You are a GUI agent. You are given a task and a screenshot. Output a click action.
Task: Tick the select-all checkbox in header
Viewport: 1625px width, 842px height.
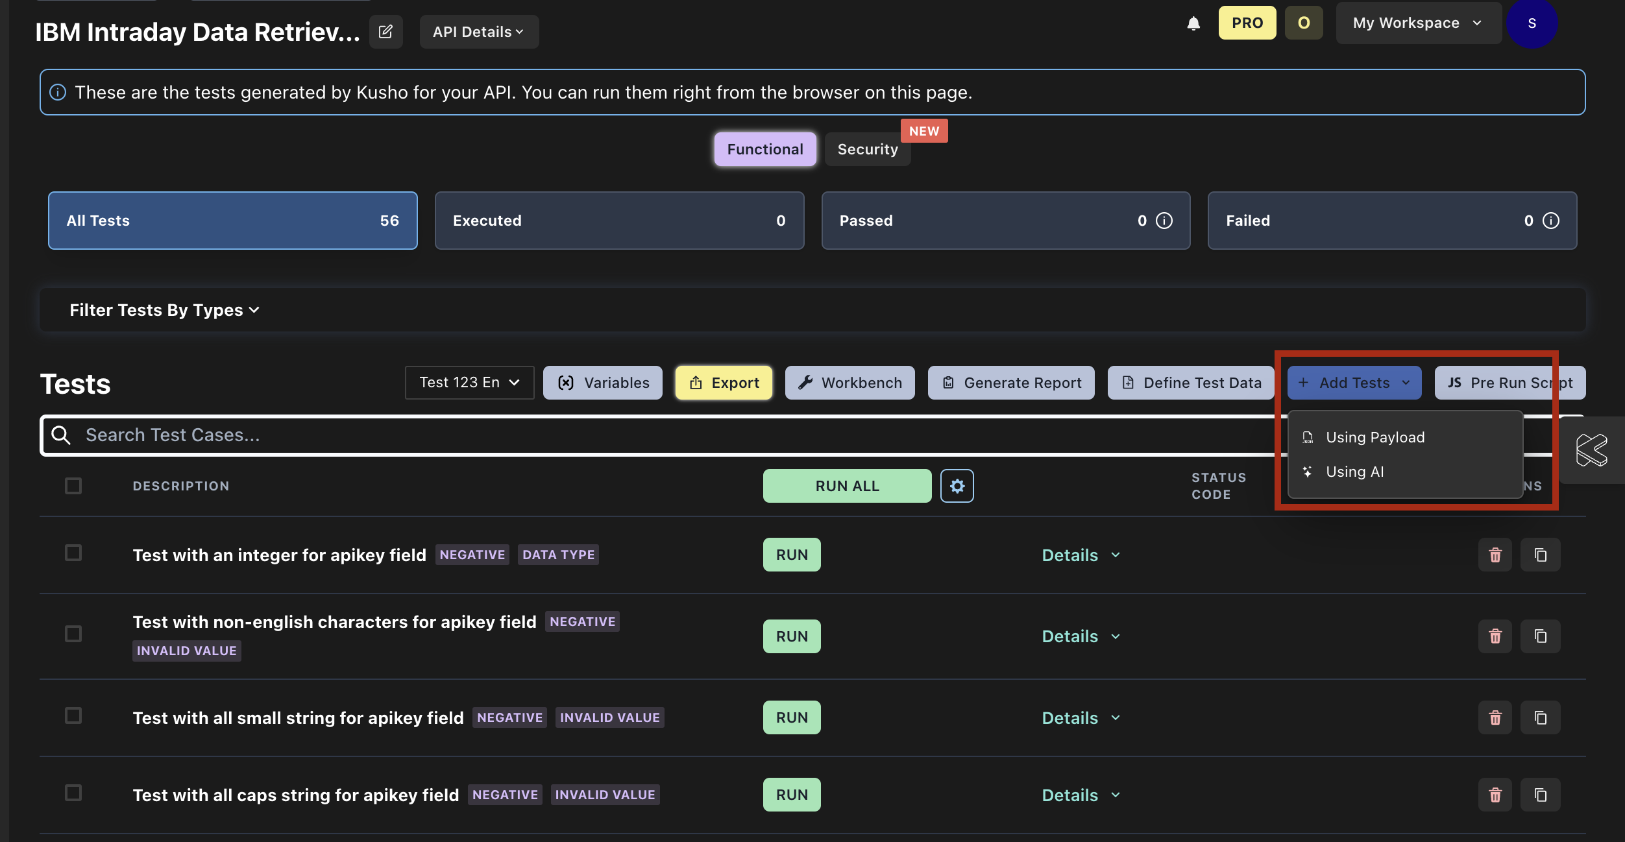(73, 486)
